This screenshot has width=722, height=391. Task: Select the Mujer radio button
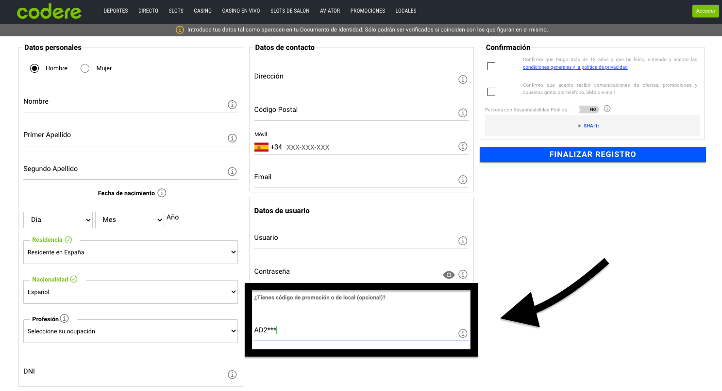coord(85,68)
